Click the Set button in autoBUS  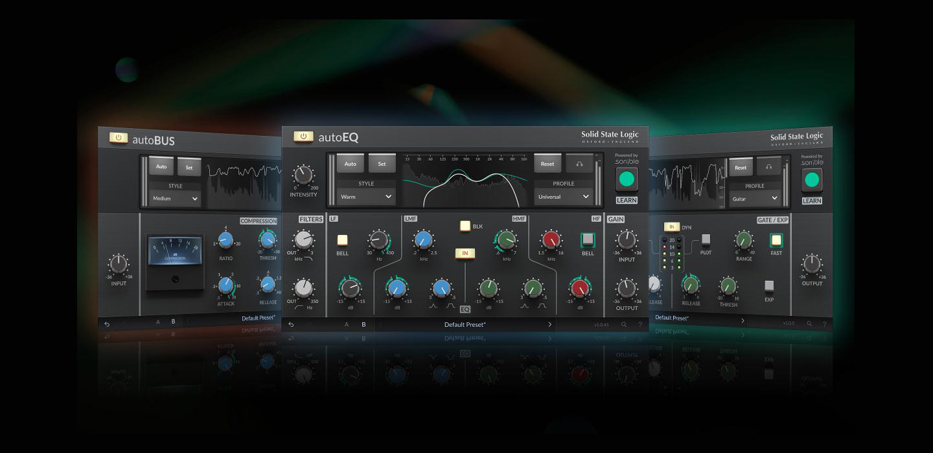click(x=189, y=167)
